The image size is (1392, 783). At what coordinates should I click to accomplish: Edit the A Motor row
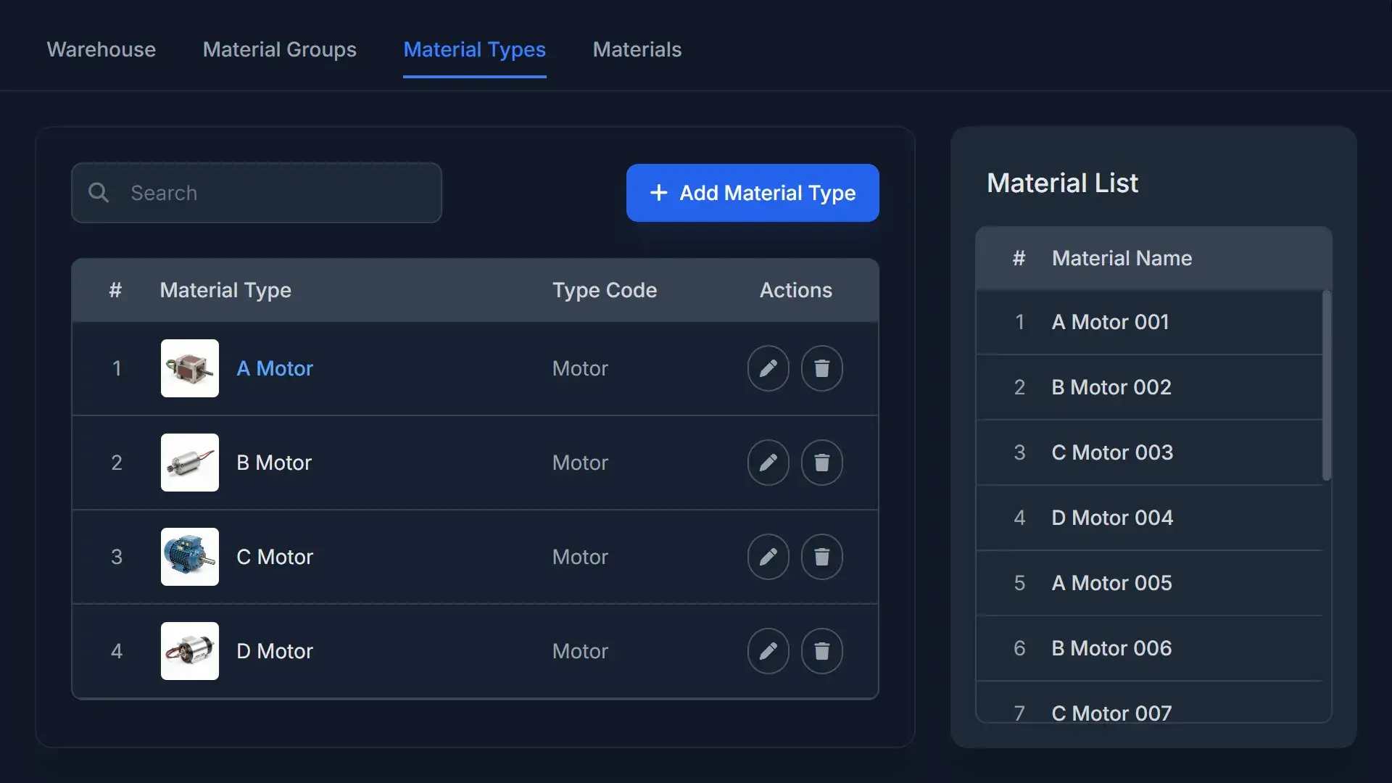pos(768,368)
